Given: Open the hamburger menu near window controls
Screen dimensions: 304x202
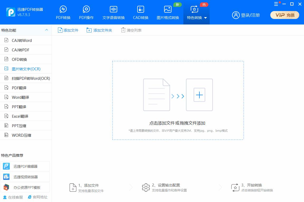Looking at the screenshot, I should click(276, 4).
